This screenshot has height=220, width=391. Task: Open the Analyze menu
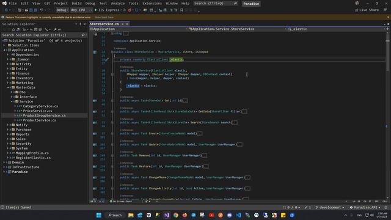tap(118, 4)
